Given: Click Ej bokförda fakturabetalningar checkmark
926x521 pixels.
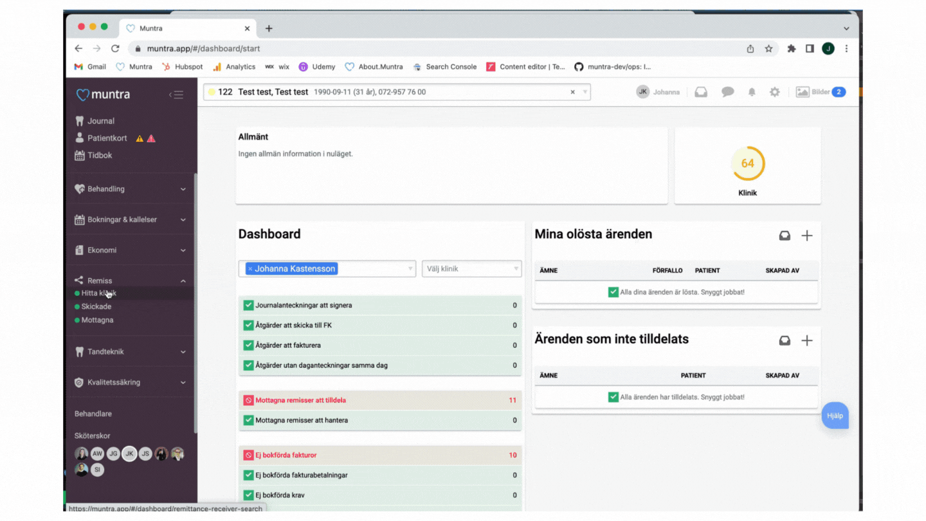Looking at the screenshot, I should click(x=248, y=475).
